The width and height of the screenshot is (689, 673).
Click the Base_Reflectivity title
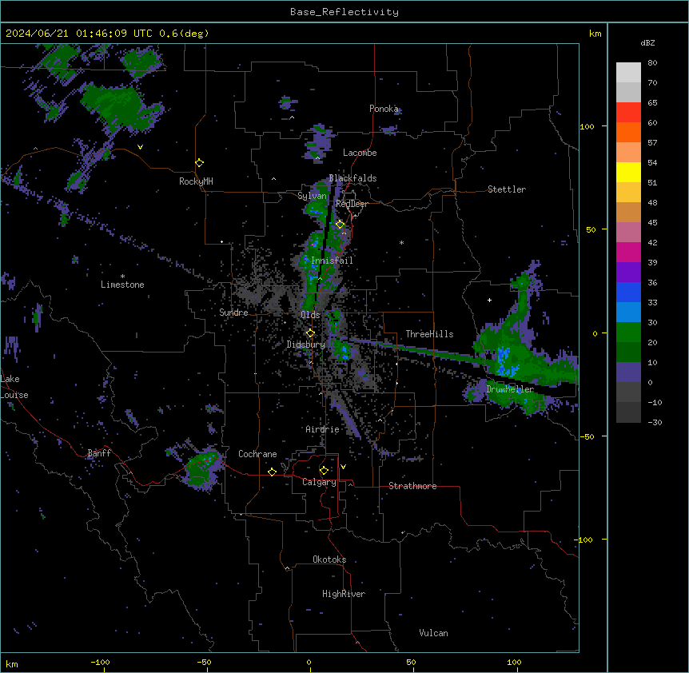click(344, 12)
